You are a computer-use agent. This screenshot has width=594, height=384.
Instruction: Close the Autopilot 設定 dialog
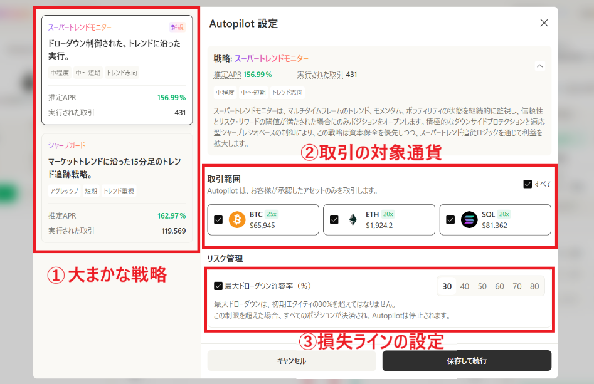(544, 23)
